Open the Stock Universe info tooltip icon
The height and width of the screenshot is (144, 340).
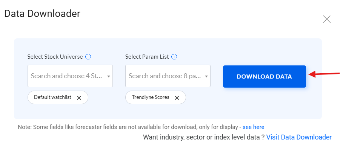tap(88, 57)
